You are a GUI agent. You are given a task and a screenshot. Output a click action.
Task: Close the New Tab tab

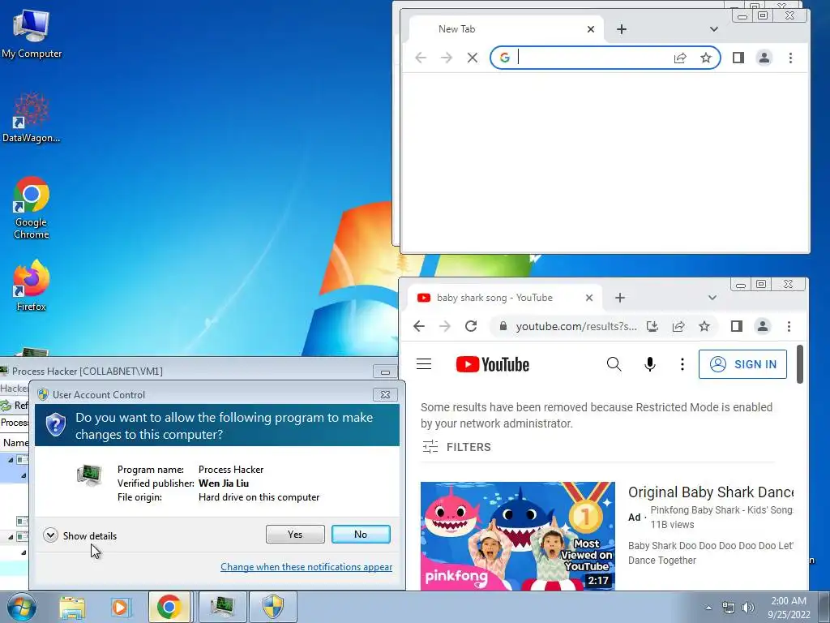click(x=591, y=29)
